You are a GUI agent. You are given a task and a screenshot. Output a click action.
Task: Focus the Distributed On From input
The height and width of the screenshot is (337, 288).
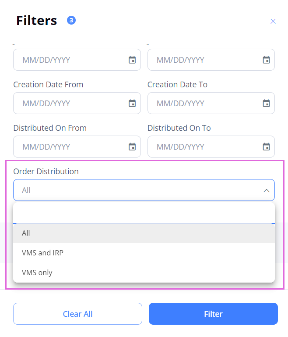pyautogui.click(x=77, y=147)
